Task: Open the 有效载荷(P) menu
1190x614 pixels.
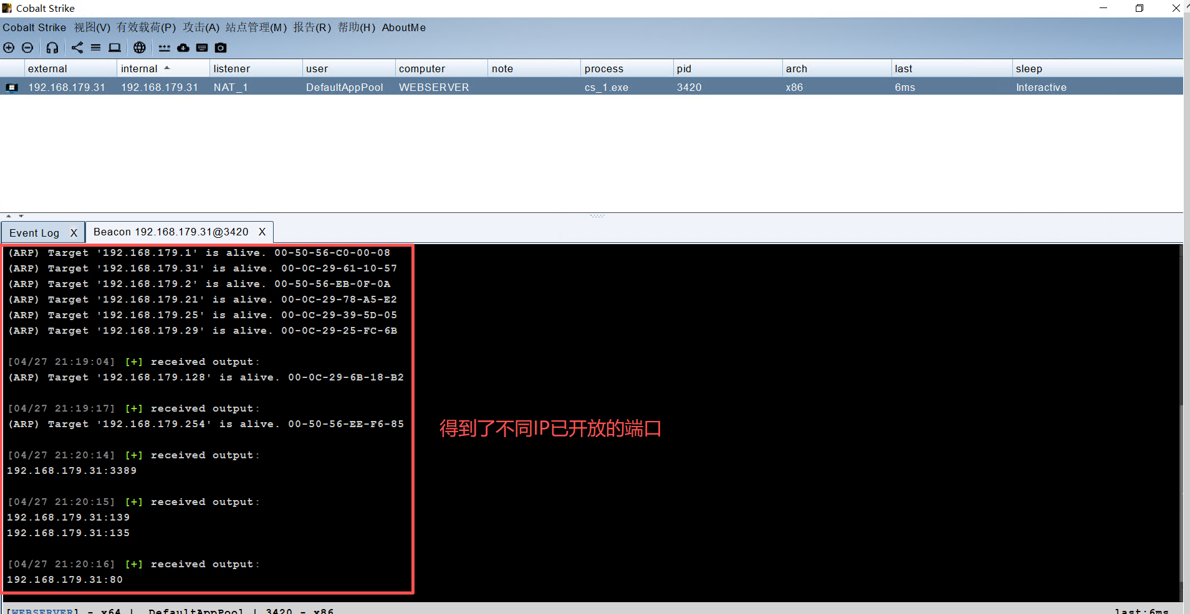Action: (x=146, y=27)
